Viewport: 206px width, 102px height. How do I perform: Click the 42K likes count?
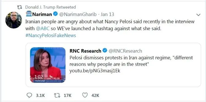click(95, 95)
